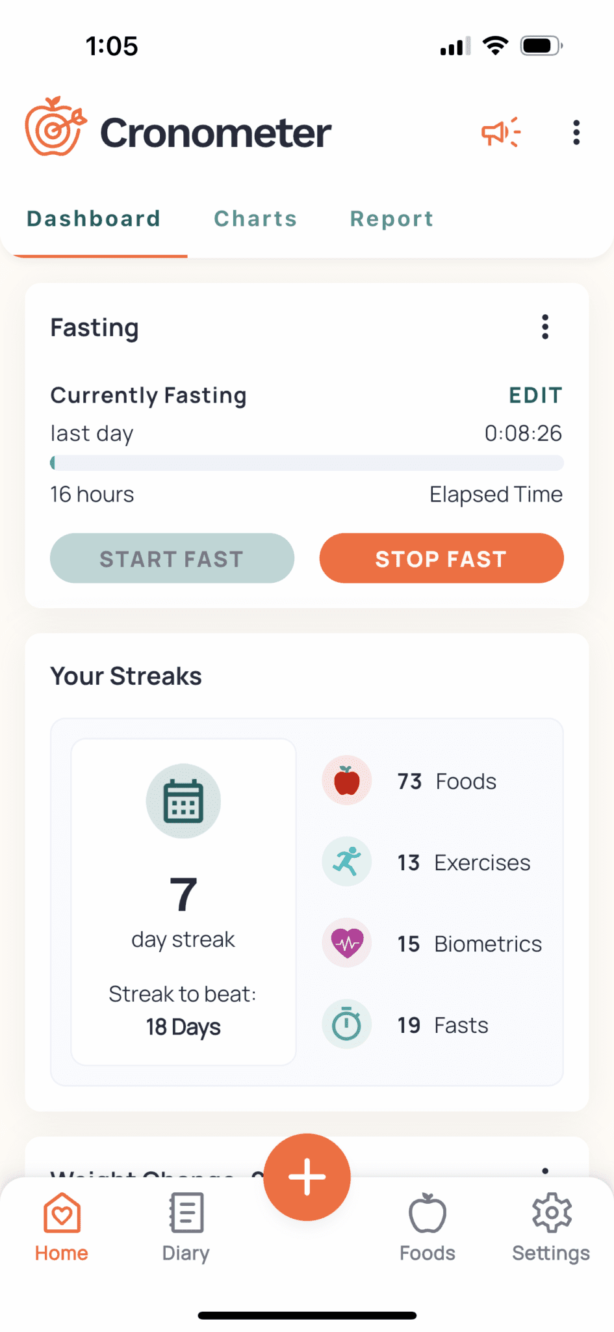Tap the Cronometer apple logo
This screenshot has height=1332, width=614.
(x=55, y=127)
